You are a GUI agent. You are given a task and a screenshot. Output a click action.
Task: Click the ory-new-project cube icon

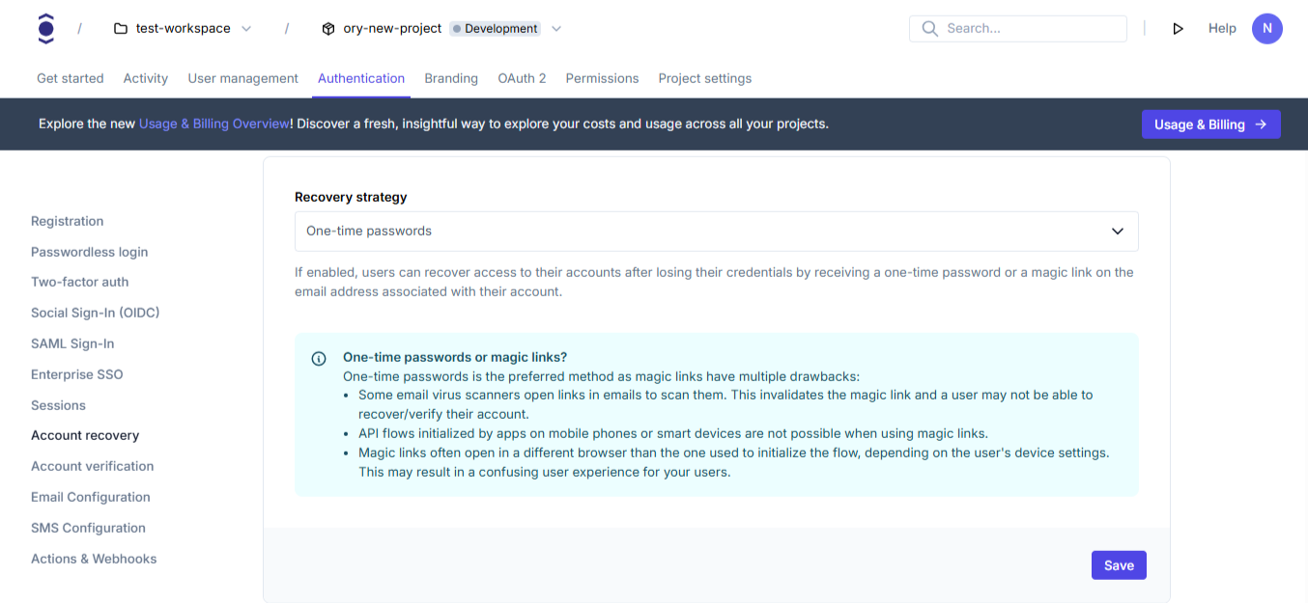pyautogui.click(x=328, y=29)
